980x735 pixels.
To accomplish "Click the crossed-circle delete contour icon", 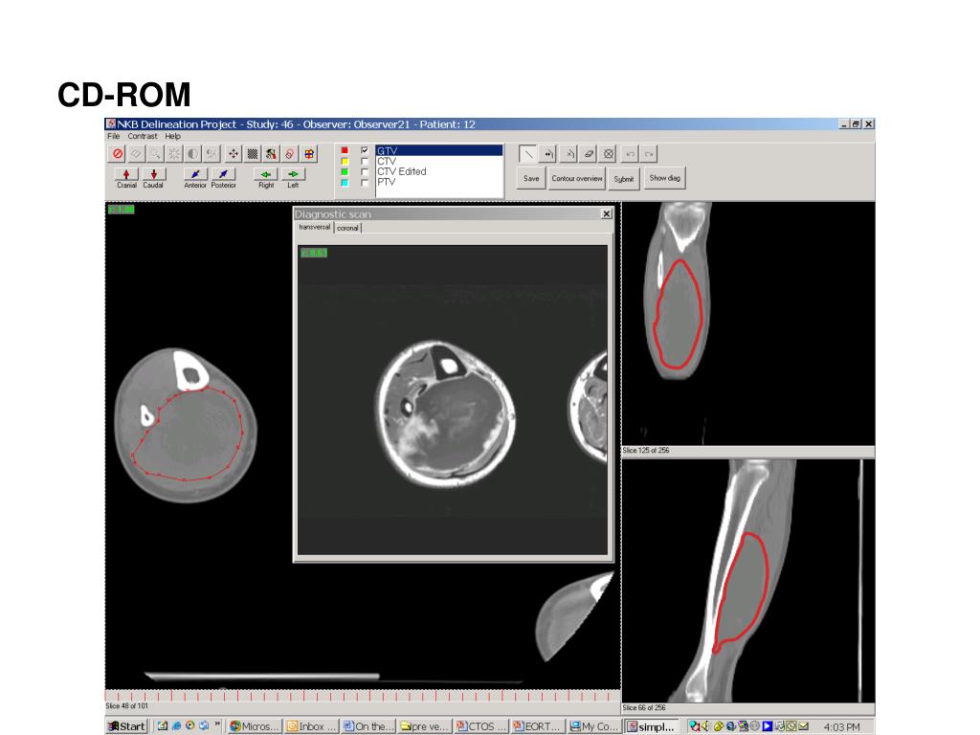I will pos(608,154).
